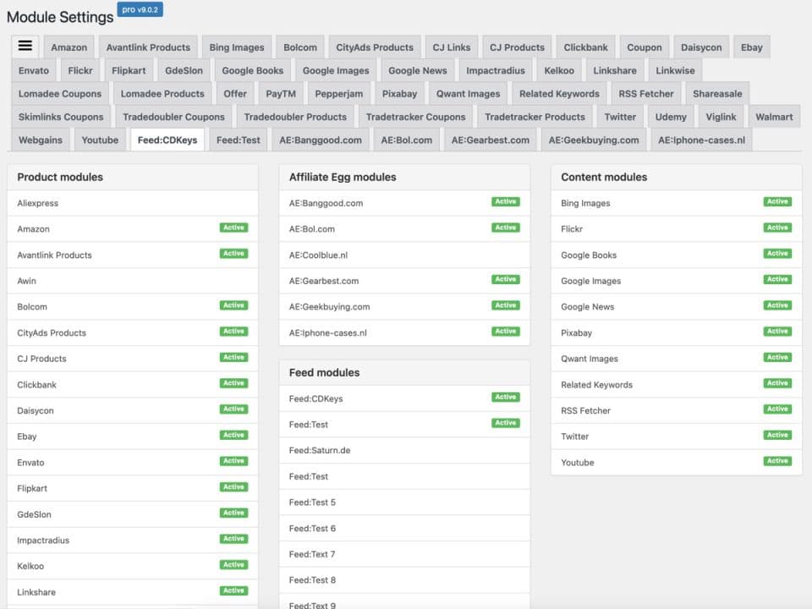812x609 pixels.
Task: Click Aliexpress in the Product modules list
Action: [x=133, y=203]
